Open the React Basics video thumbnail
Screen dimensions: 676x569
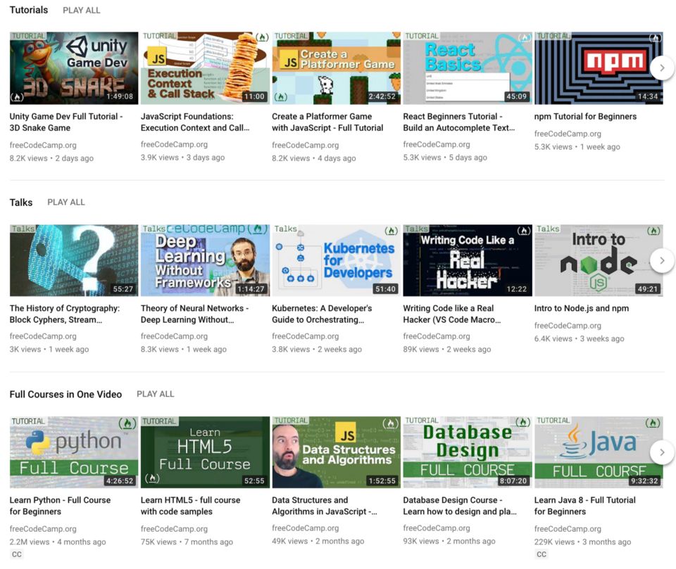pos(467,68)
